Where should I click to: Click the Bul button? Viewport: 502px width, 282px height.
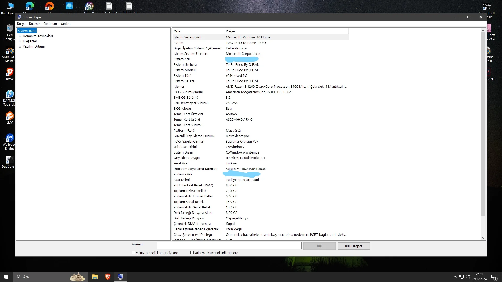tap(319, 246)
